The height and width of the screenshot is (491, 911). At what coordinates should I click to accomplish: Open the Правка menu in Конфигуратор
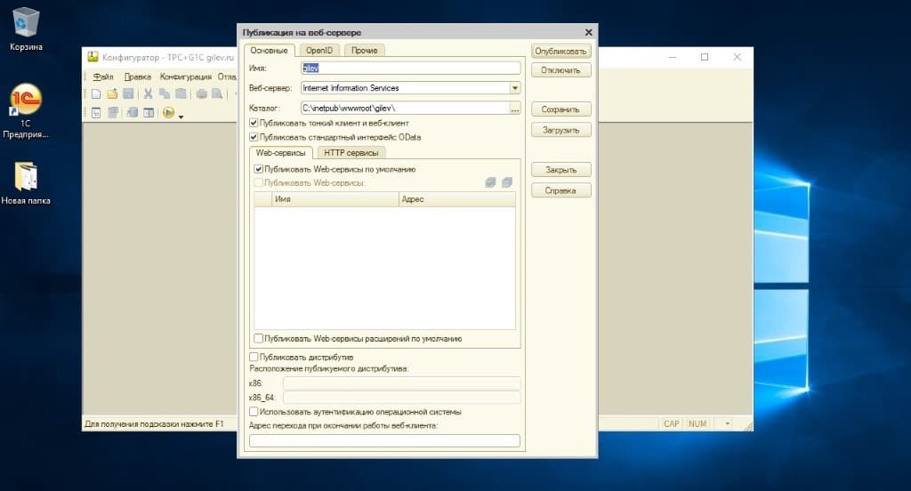137,76
